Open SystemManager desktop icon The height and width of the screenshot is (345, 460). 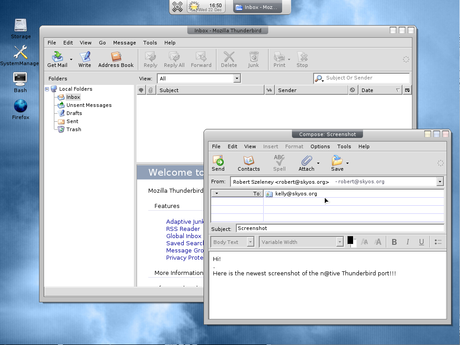pos(19,56)
